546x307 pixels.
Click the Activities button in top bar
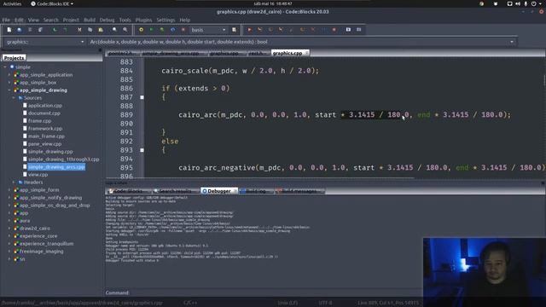[12, 3]
